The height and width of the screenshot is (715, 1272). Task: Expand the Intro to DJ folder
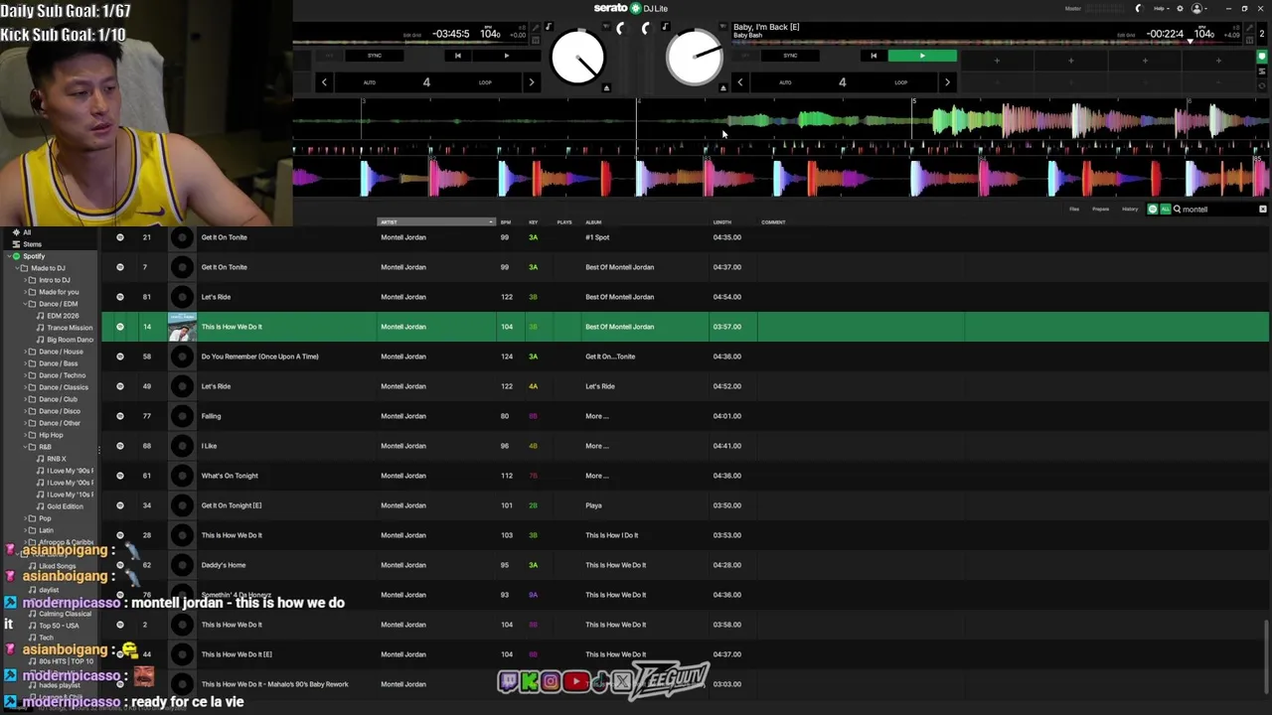(x=24, y=280)
